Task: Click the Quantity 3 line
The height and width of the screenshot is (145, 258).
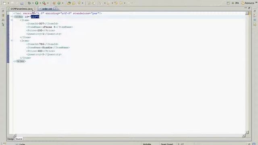Action: tap(44, 54)
